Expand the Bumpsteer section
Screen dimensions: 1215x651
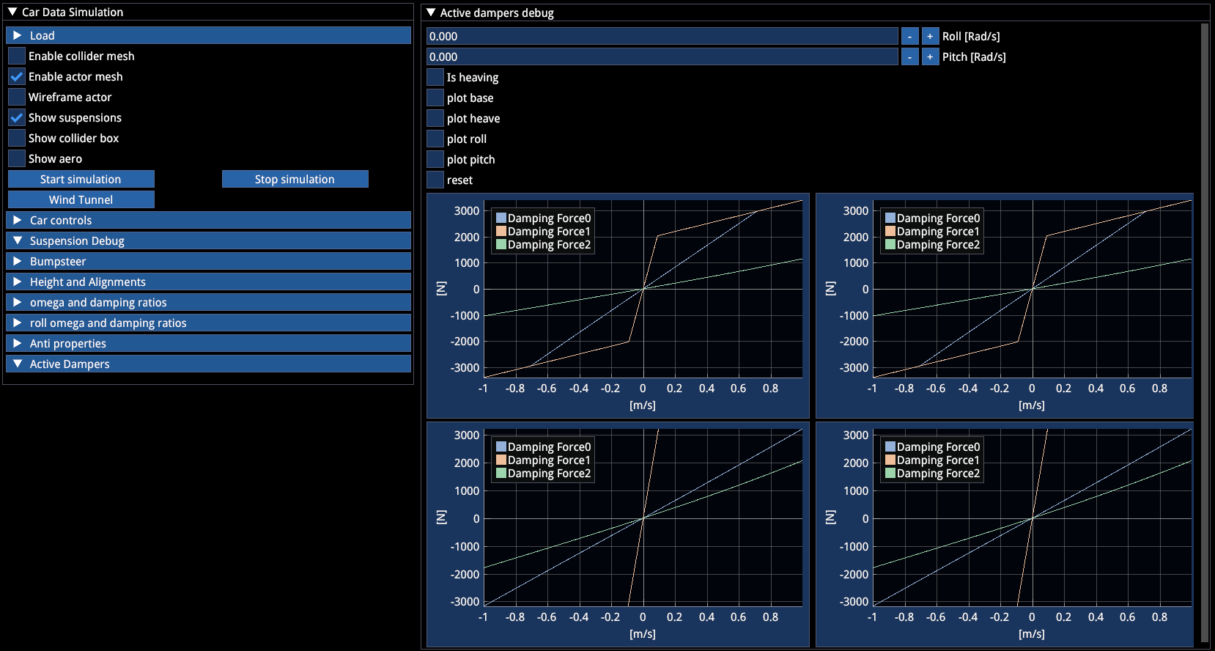coord(209,261)
